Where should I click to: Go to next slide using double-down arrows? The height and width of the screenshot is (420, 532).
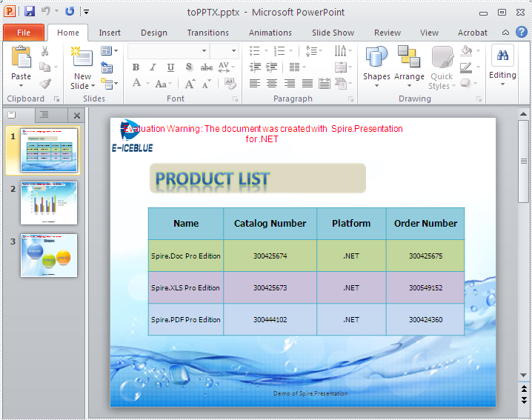524,400
